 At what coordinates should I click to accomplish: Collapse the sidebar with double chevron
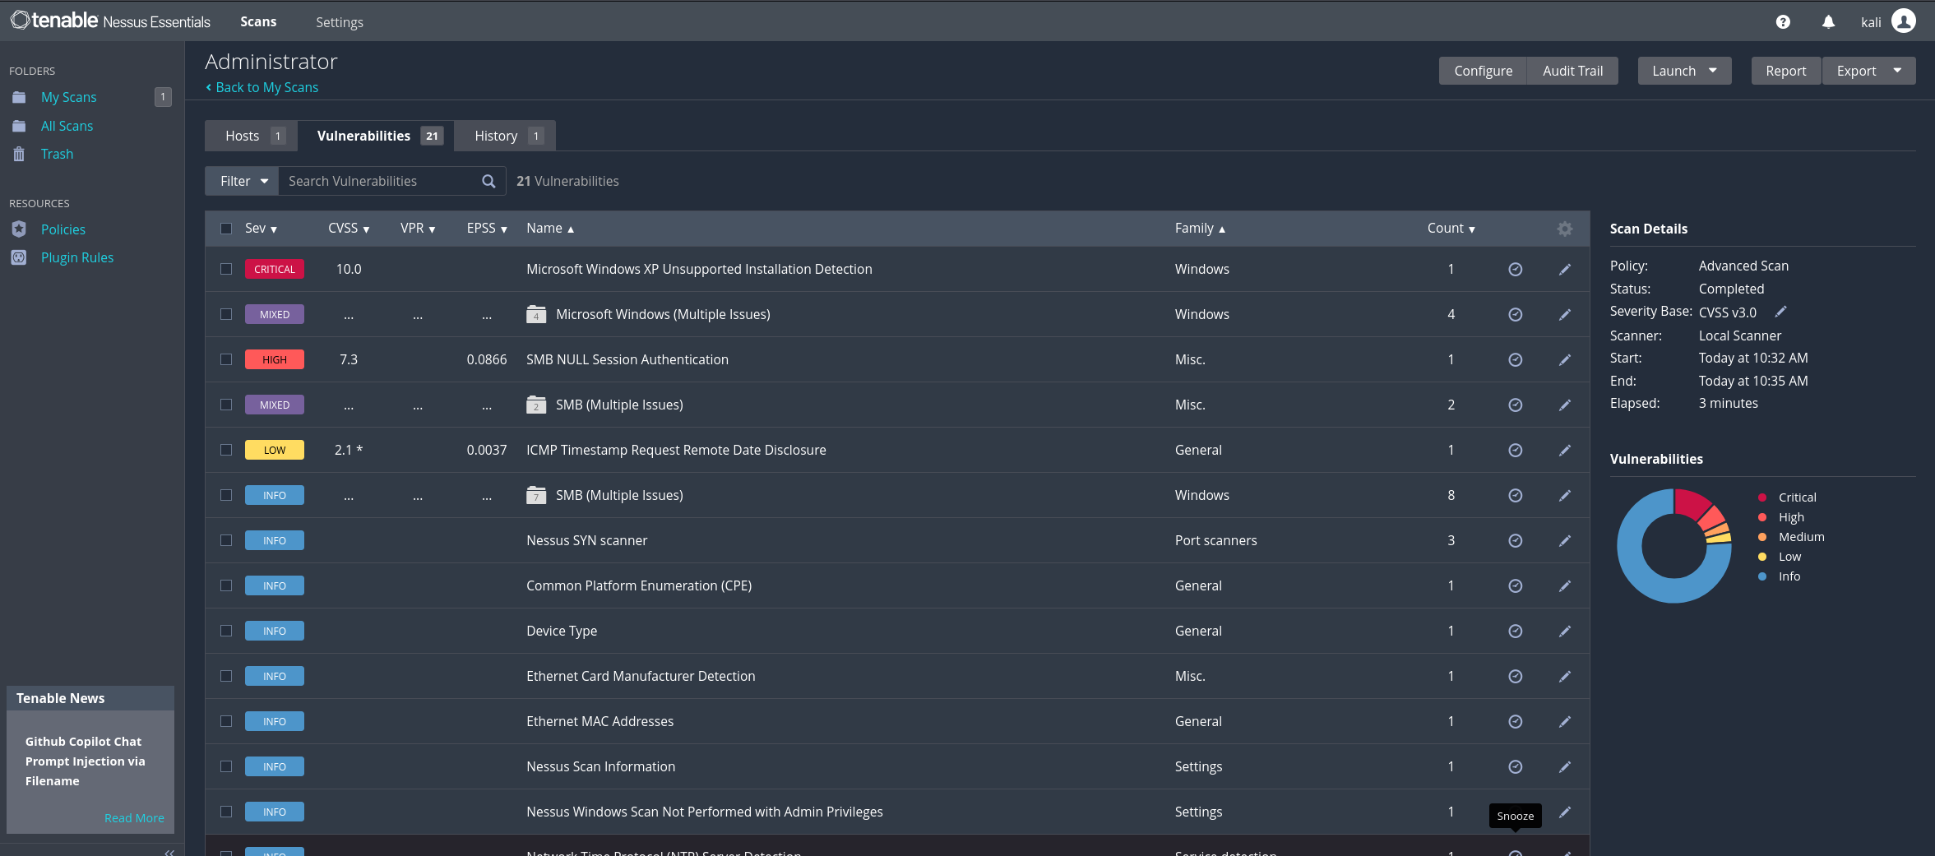169,851
